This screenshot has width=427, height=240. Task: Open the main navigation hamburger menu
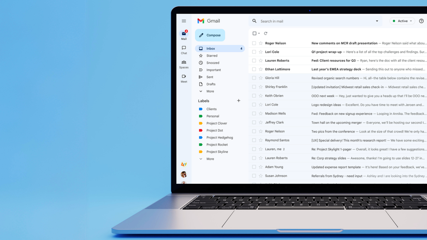184,21
